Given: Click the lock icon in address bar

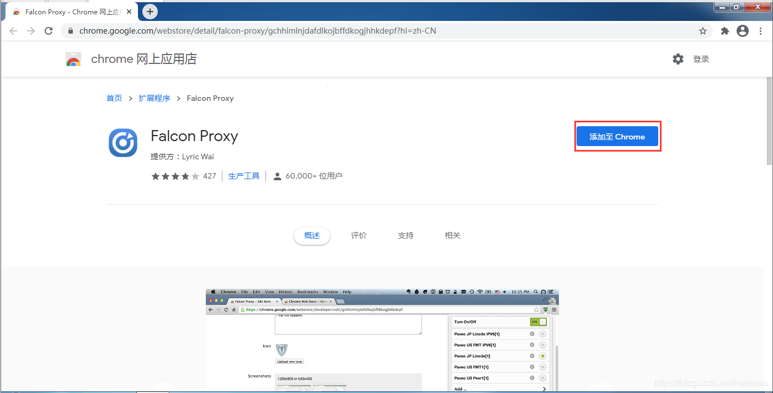Looking at the screenshot, I should pos(70,31).
